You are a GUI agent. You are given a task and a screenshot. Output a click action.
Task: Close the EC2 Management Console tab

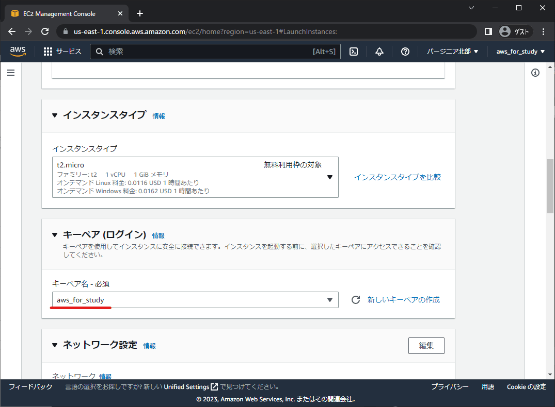120,13
